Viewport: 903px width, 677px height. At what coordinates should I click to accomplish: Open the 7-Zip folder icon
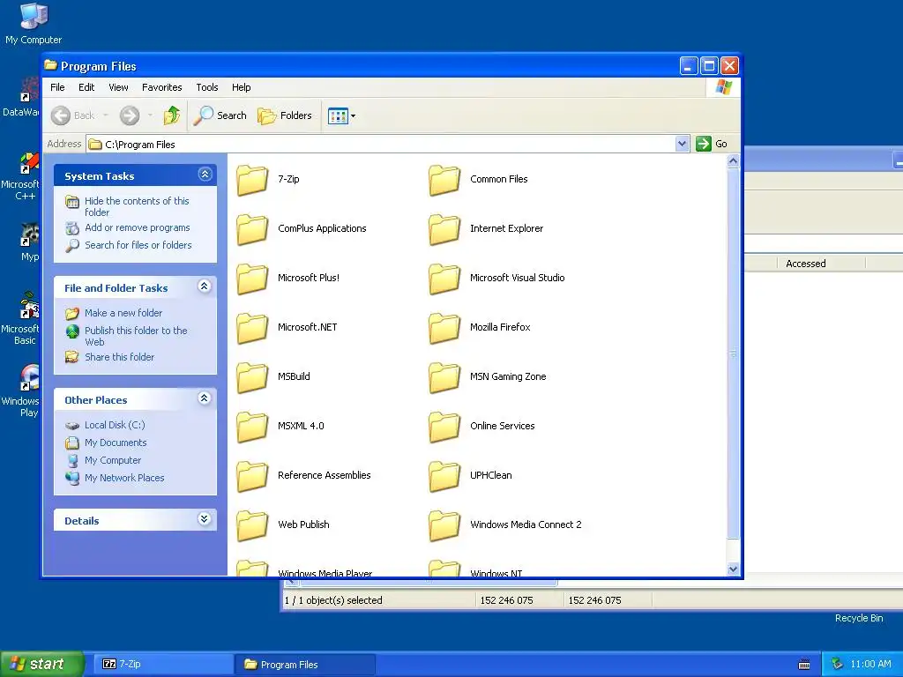[252, 180]
